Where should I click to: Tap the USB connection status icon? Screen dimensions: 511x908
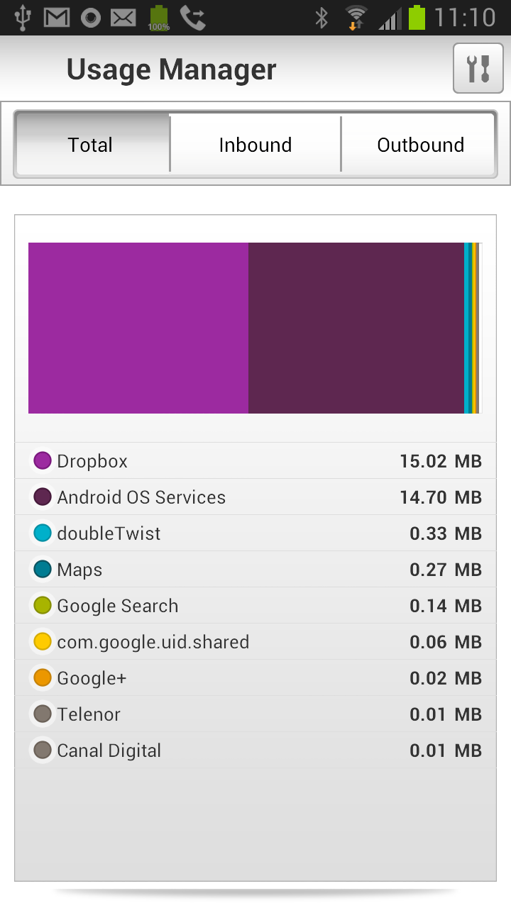23,18
